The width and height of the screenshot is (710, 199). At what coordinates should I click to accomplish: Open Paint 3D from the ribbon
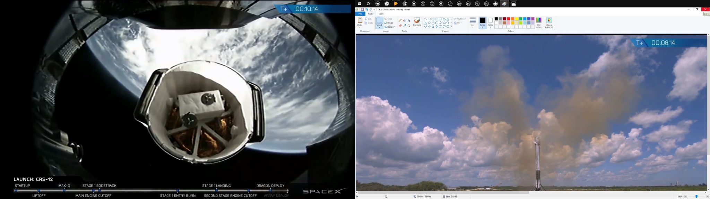click(x=549, y=23)
